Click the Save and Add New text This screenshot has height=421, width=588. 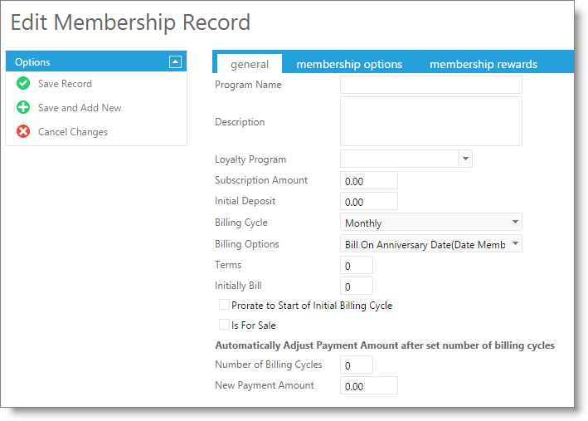(80, 108)
